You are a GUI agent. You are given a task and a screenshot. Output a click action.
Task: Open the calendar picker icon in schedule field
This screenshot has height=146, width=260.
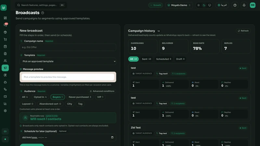tap(112, 137)
